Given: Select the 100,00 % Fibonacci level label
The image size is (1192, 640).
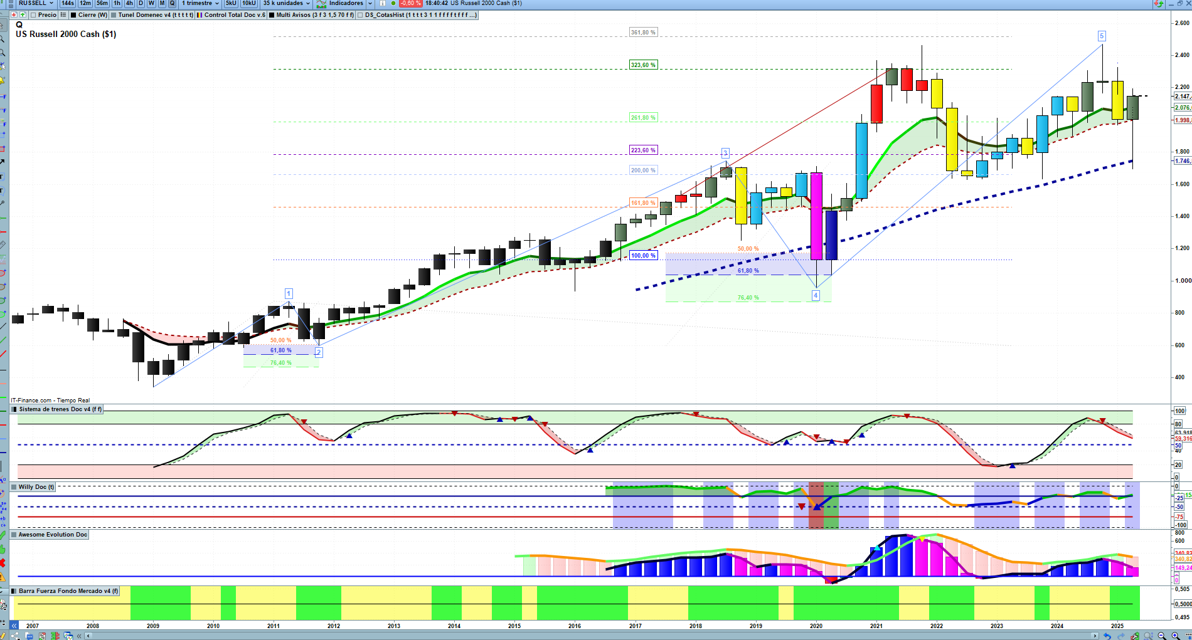Looking at the screenshot, I should pyautogui.click(x=644, y=256).
